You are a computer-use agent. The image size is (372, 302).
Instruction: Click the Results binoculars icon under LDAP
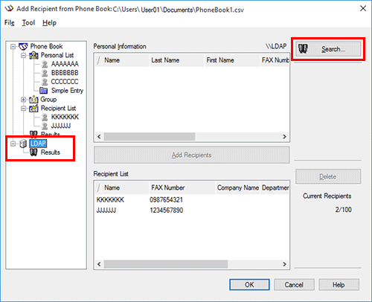[x=33, y=152]
